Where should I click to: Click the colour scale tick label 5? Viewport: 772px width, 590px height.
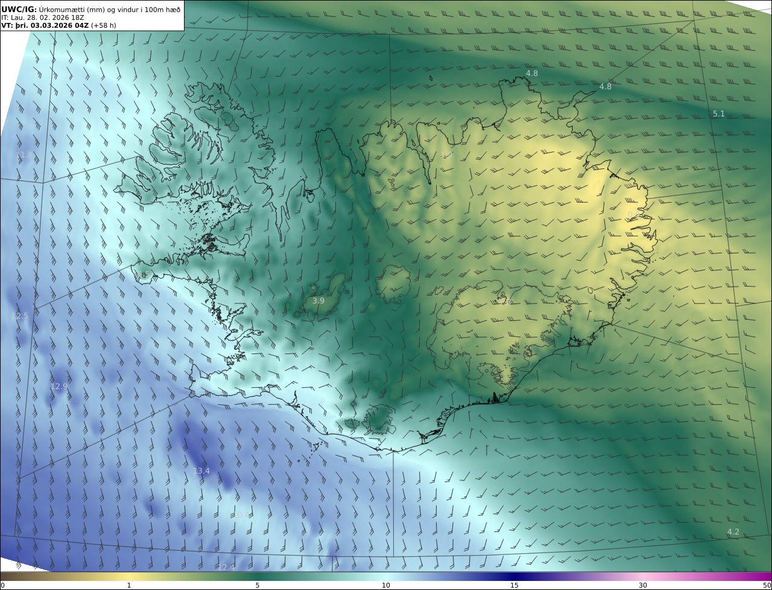(x=258, y=585)
